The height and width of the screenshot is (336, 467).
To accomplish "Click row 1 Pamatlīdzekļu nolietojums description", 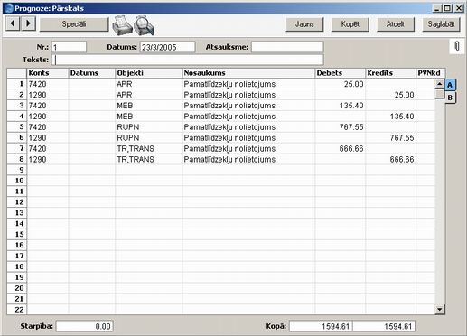I will 229,84.
